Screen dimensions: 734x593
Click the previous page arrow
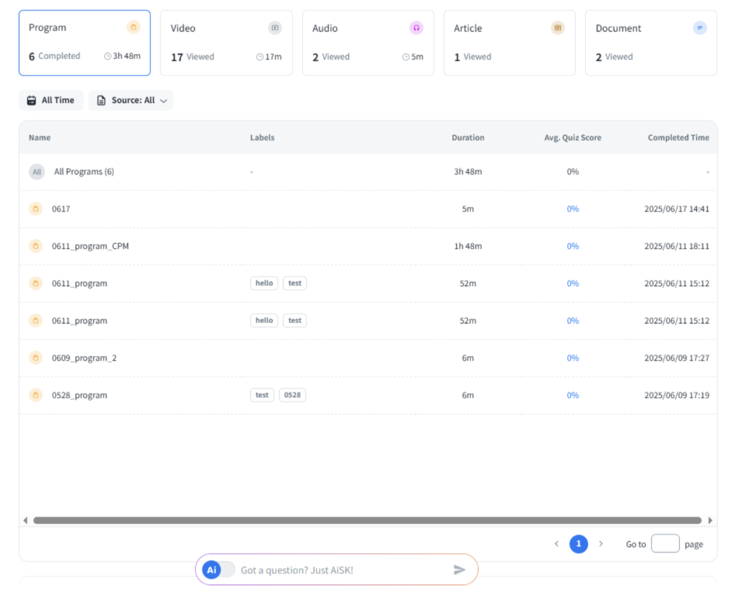point(556,544)
